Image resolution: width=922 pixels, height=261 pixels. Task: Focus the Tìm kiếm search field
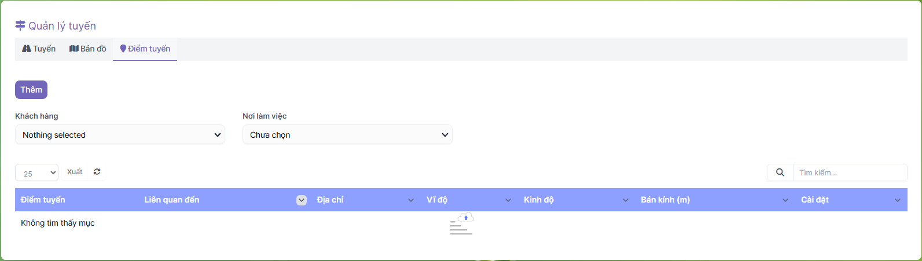tap(849, 172)
